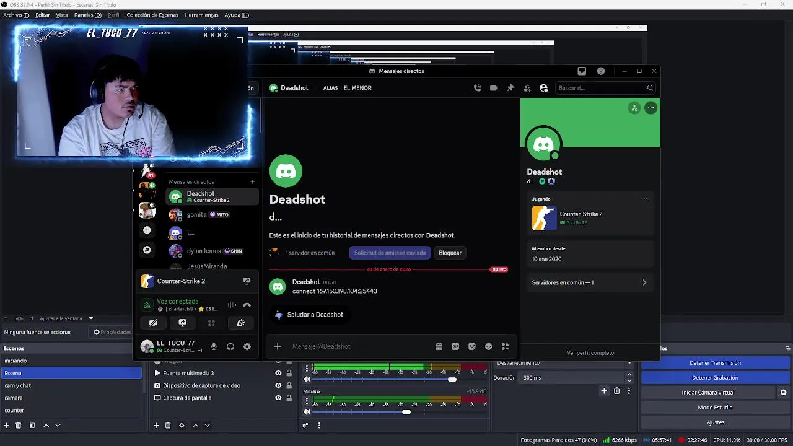Open the apps icon in message bar
Viewport: 793px width, 446px height.
click(505, 346)
